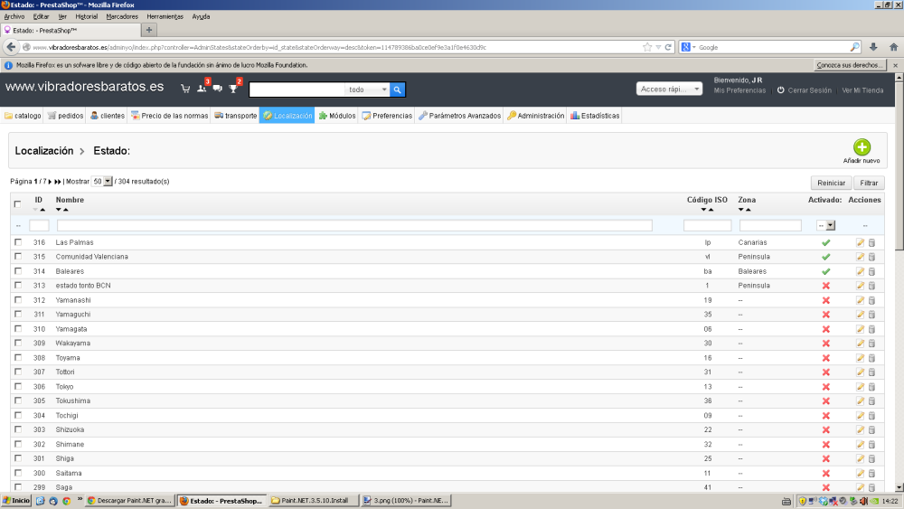Image resolution: width=904 pixels, height=509 pixels.
Task: Open the results per page dropdown
Action: [101, 182]
